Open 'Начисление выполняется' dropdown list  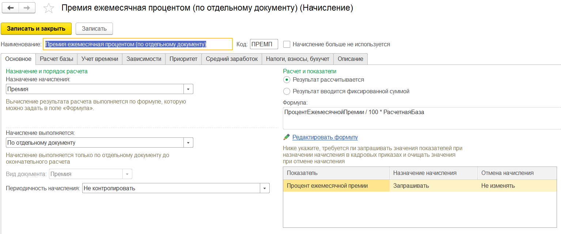coord(188,143)
